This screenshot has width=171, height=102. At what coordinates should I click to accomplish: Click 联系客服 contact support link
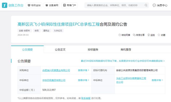[86, 98]
